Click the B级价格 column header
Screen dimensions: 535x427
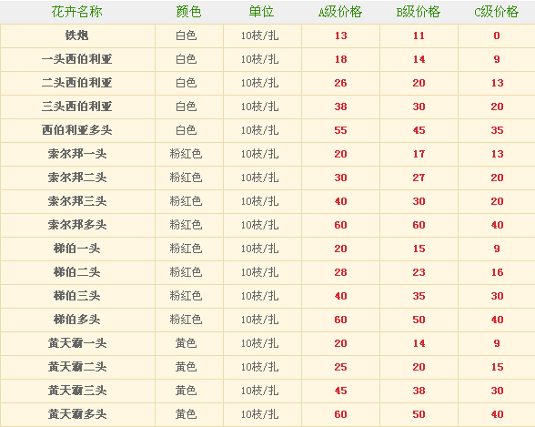[419, 12]
